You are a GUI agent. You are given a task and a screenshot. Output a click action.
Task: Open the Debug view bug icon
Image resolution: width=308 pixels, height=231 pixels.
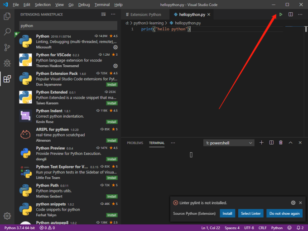click(x=7, y=63)
